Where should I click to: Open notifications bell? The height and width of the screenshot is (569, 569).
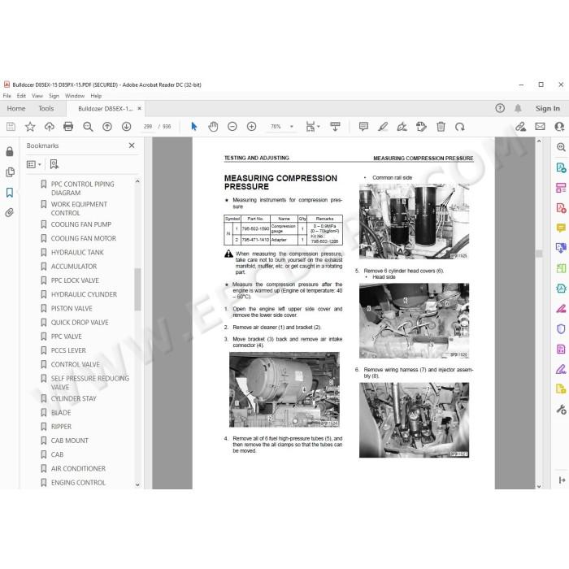tap(518, 108)
